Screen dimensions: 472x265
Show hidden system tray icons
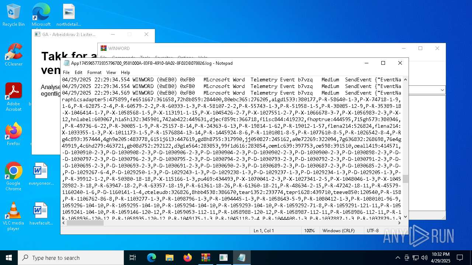[x=398, y=258]
